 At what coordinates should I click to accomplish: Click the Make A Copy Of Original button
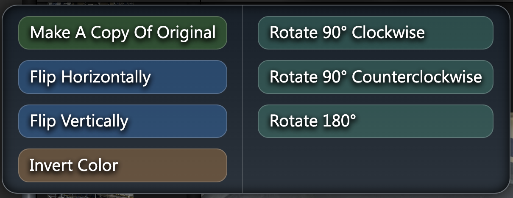pyautogui.click(x=123, y=33)
